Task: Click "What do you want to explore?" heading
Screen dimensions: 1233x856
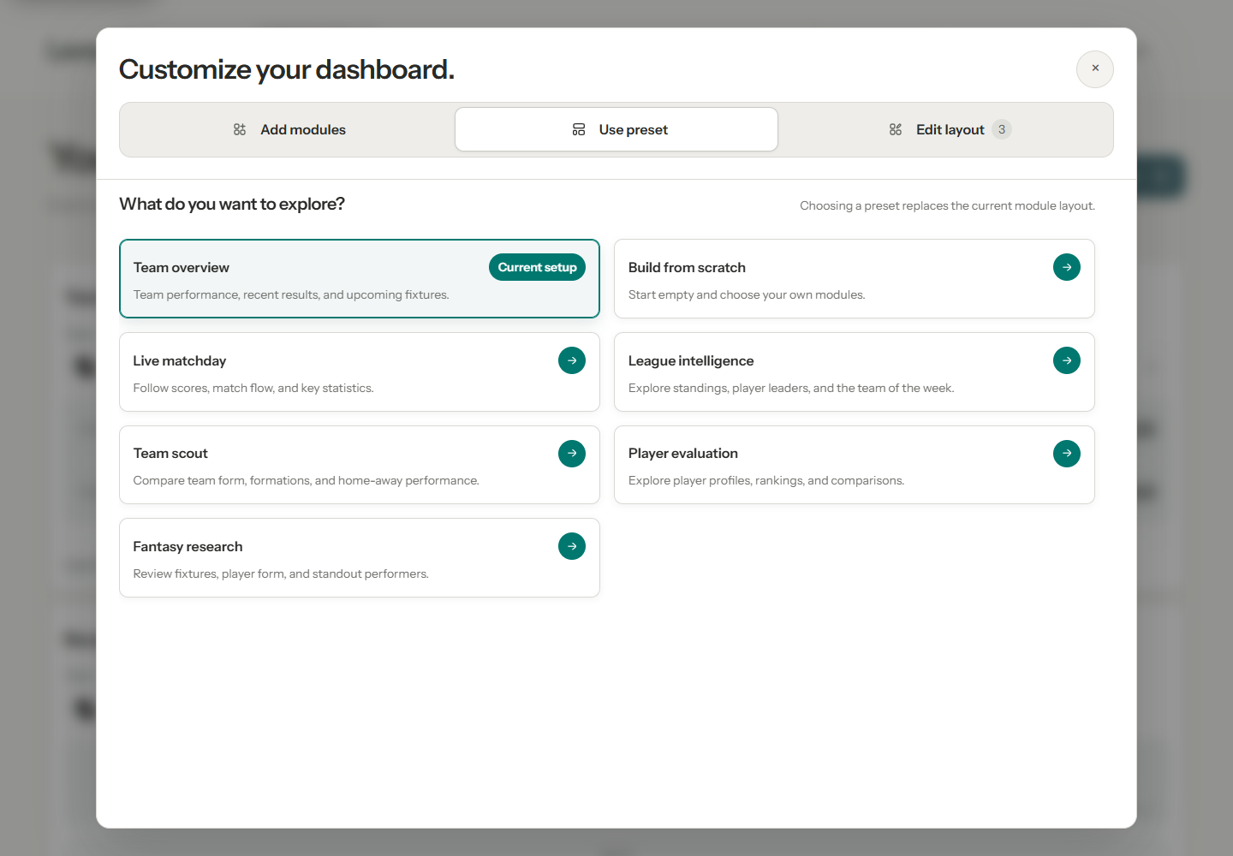Action: pyautogui.click(x=232, y=204)
